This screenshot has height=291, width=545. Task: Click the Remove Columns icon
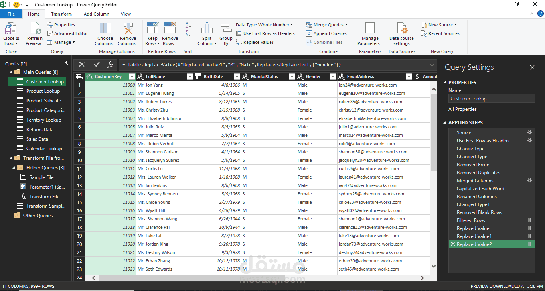pos(128,29)
